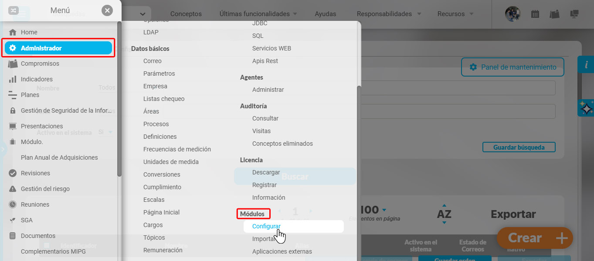This screenshot has width=594, height=261.
Task: Select Apis Rest menu entry
Action: click(265, 61)
